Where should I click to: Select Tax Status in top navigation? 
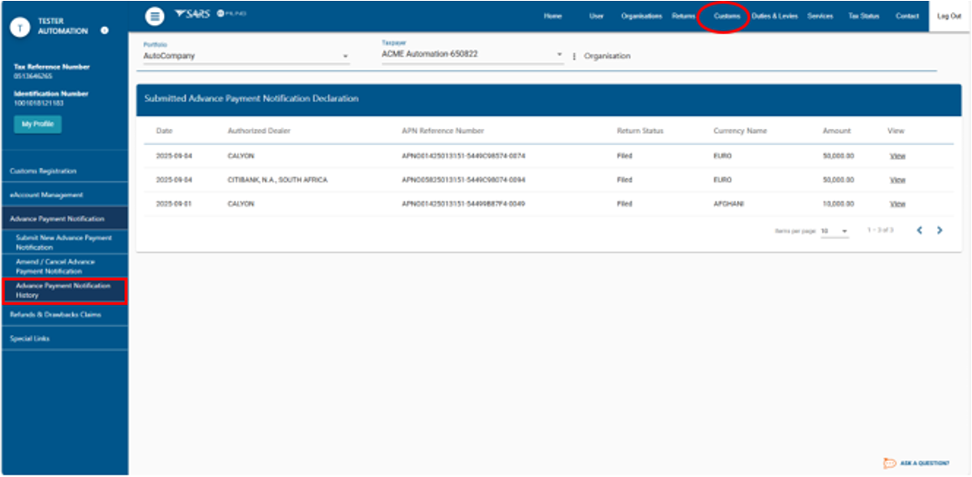coord(863,16)
